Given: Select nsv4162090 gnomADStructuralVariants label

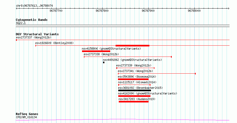Looking at the screenshot, I should point(148,93).
